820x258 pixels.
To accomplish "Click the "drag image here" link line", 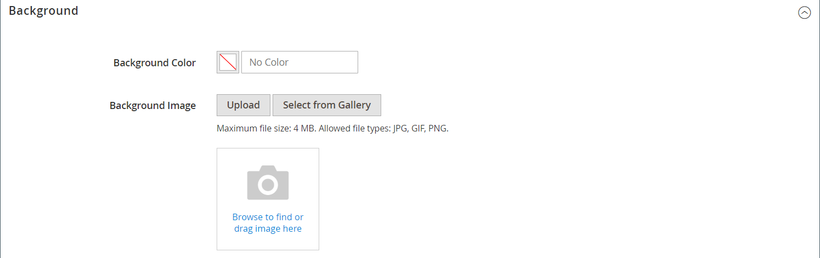I will 268,228.
